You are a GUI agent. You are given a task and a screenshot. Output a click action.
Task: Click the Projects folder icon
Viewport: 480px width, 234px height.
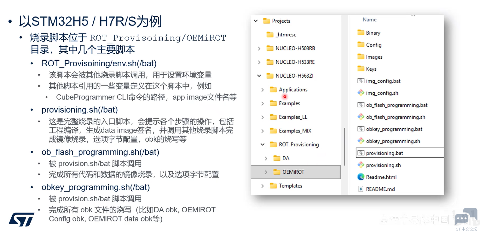pyautogui.click(x=267, y=21)
